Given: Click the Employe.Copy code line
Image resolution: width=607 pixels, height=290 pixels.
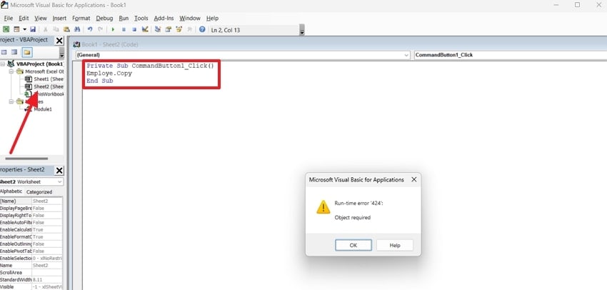Looking at the screenshot, I should (109, 73).
